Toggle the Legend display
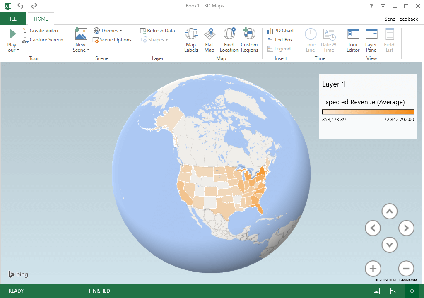424x298 pixels. [x=279, y=48]
